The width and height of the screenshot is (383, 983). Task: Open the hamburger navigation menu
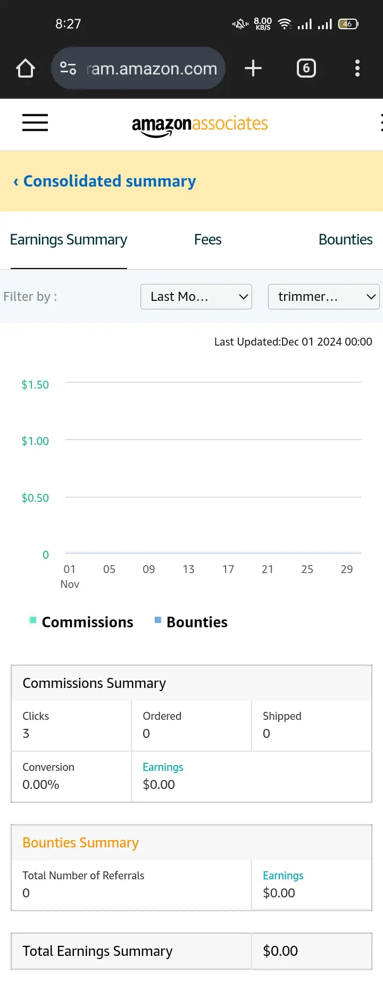[35, 123]
